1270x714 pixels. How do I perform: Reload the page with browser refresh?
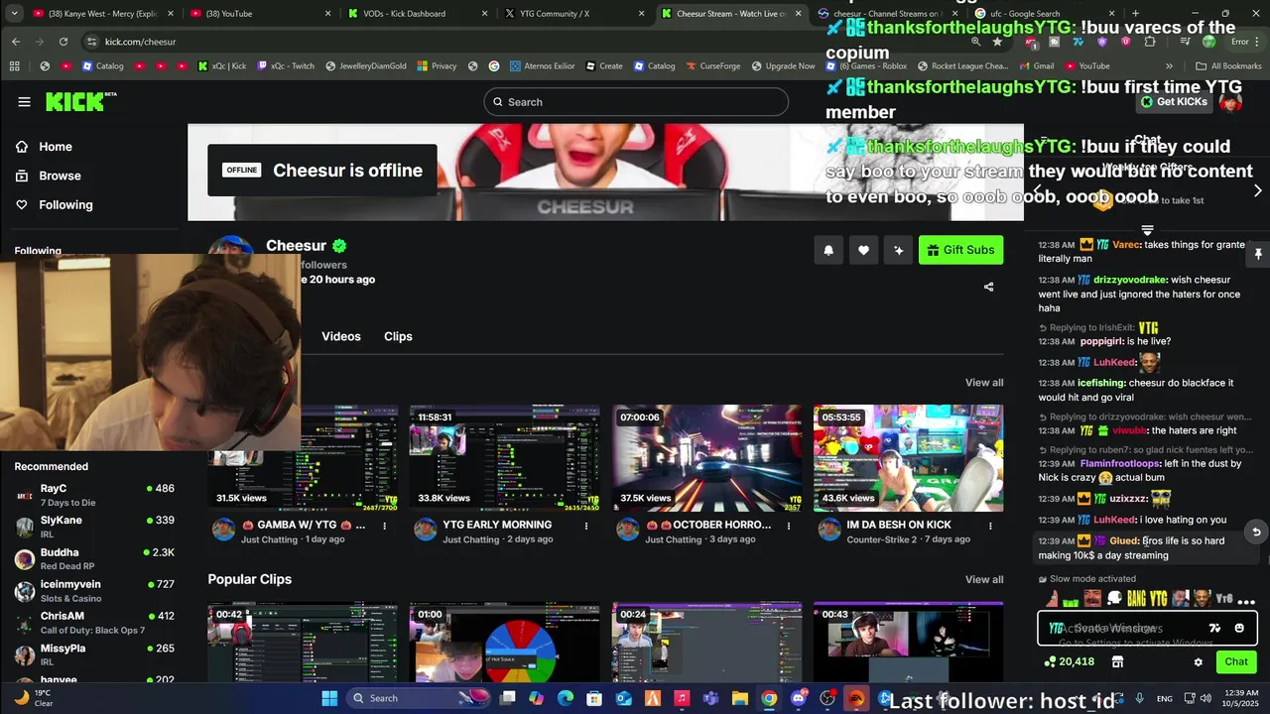(x=63, y=42)
